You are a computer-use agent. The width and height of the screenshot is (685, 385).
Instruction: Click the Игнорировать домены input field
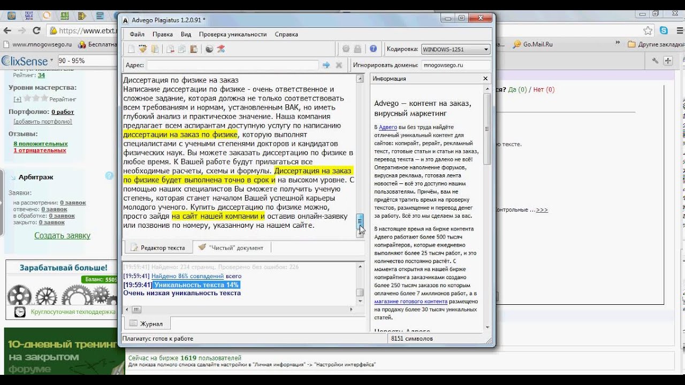click(455, 65)
